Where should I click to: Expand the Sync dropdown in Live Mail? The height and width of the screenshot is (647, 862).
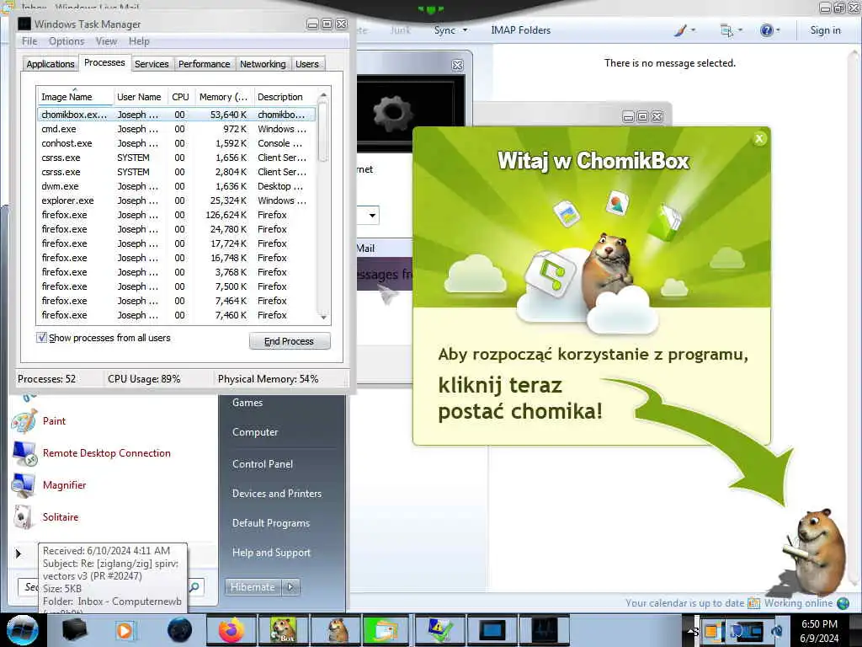pyautogui.click(x=465, y=30)
